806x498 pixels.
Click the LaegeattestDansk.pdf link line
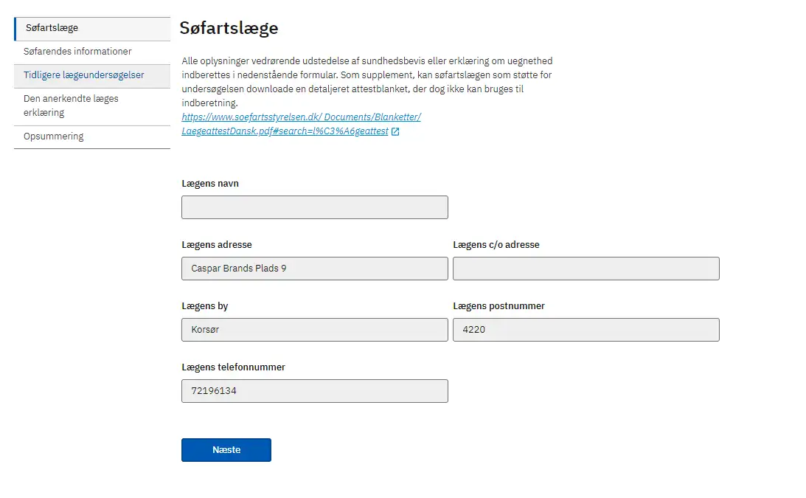pyautogui.click(x=285, y=131)
